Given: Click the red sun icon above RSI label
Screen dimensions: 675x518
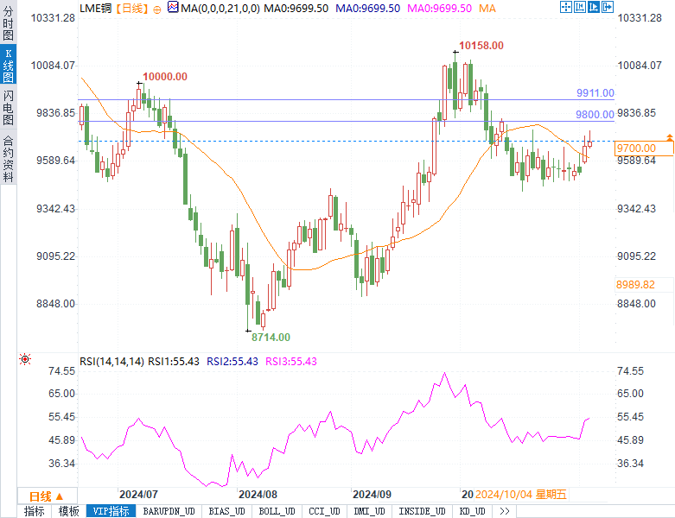Looking at the screenshot, I should click(25, 359).
